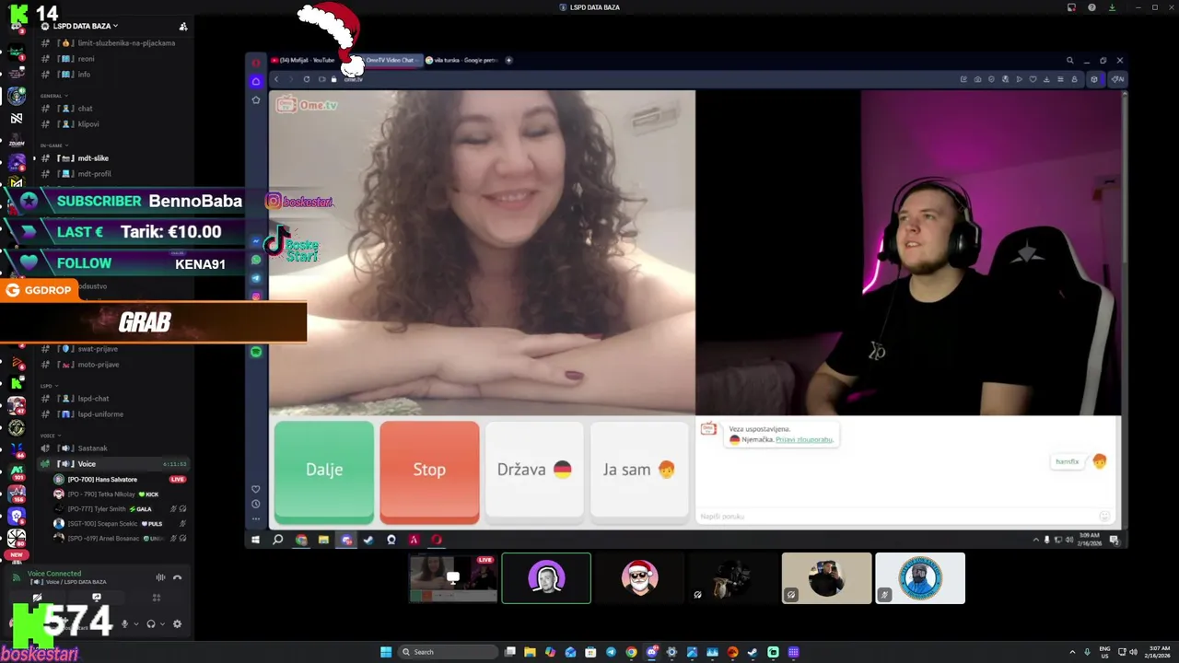
Task: Open a new browser tab with plus icon
Action: click(x=508, y=60)
